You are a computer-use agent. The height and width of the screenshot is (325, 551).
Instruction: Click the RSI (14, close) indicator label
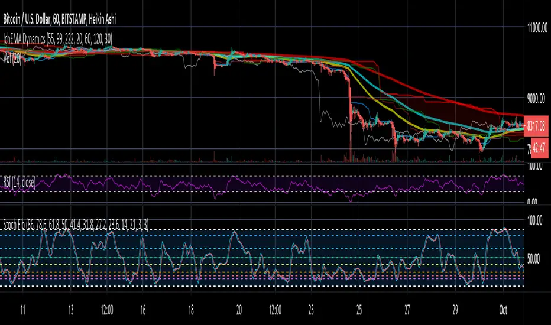[20, 182]
